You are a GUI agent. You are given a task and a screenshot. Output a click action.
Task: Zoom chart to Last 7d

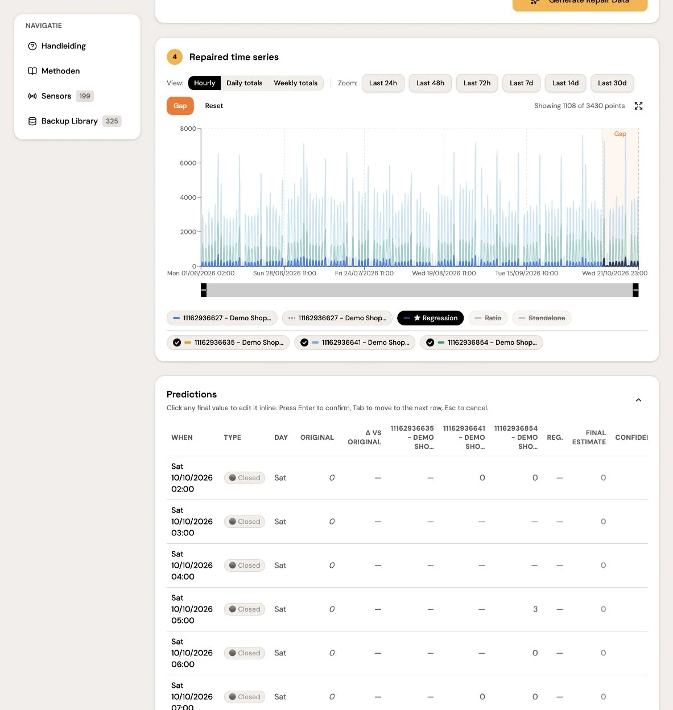point(521,83)
